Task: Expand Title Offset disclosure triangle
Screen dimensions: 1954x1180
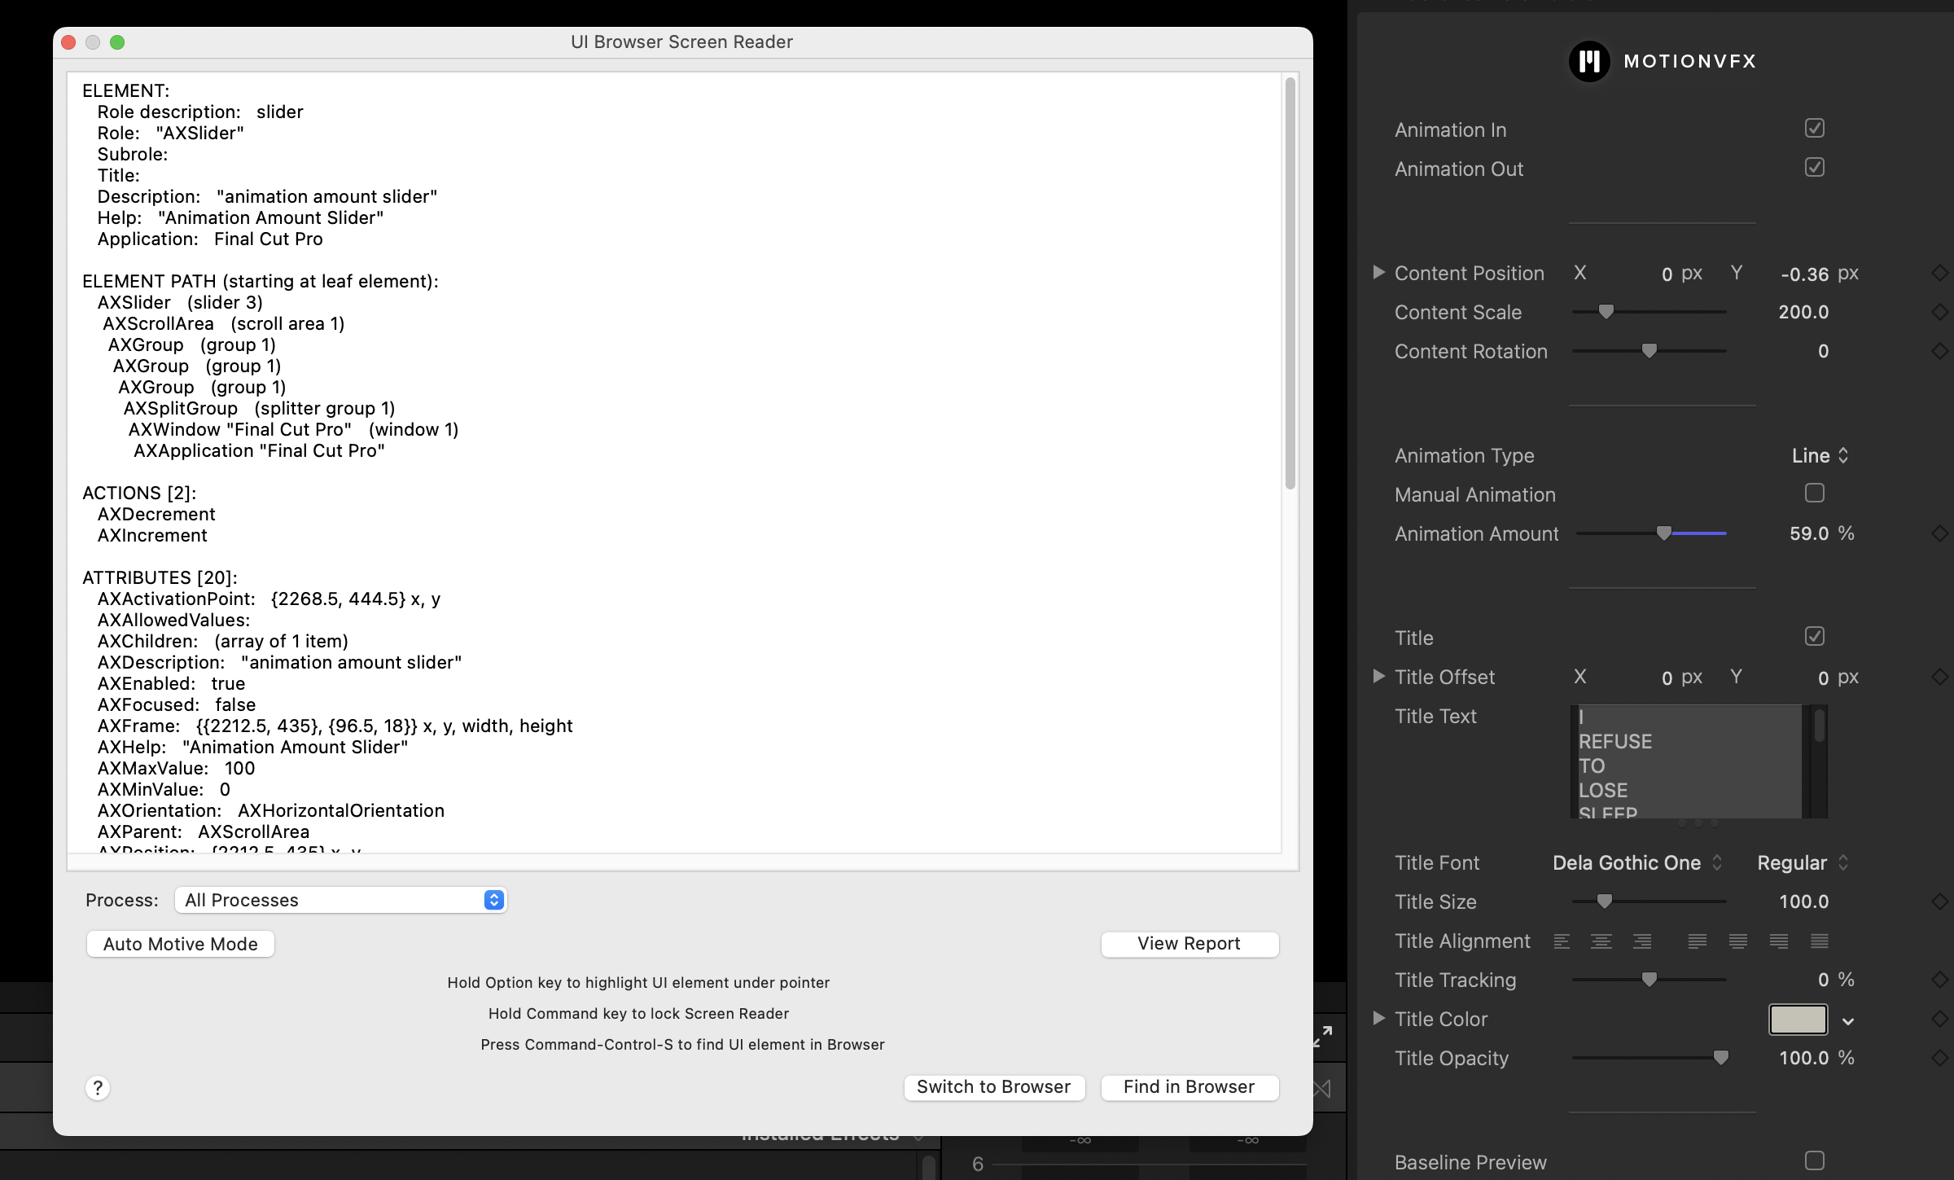Action: [1378, 676]
